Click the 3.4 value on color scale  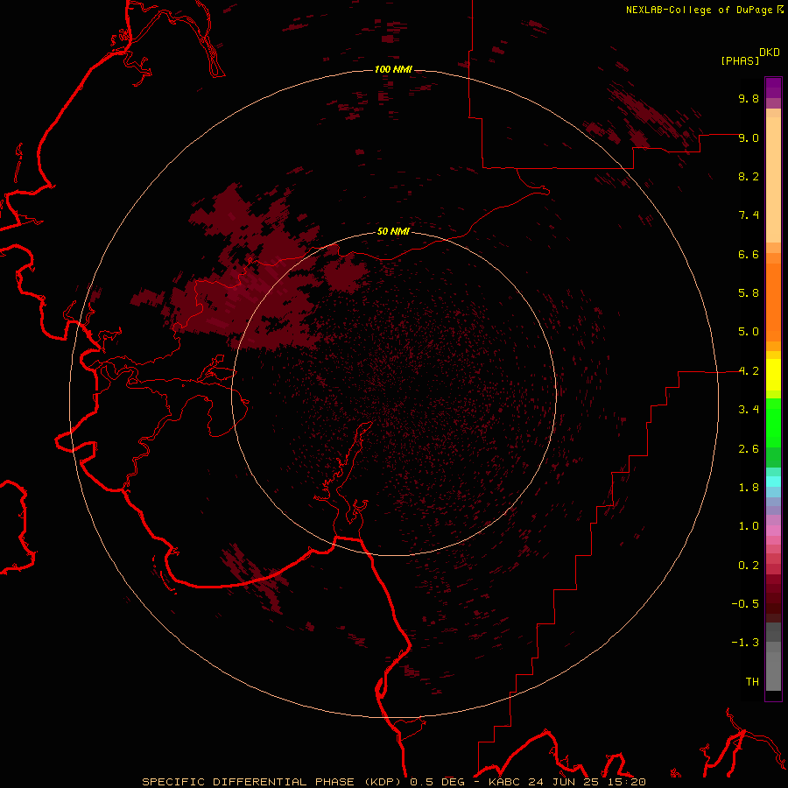pyautogui.click(x=749, y=410)
